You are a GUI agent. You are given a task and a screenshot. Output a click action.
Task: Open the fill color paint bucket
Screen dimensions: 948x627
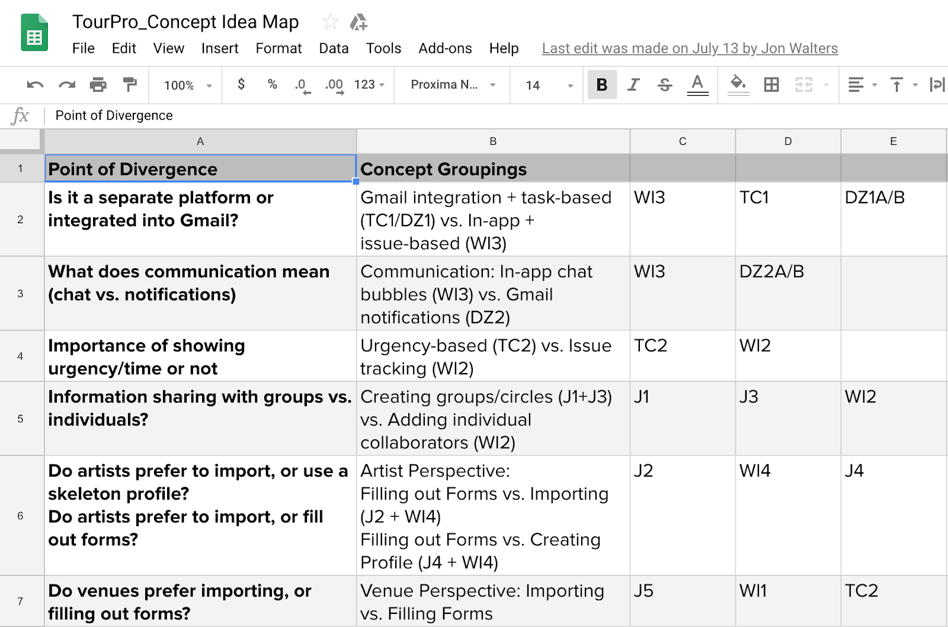pos(738,85)
